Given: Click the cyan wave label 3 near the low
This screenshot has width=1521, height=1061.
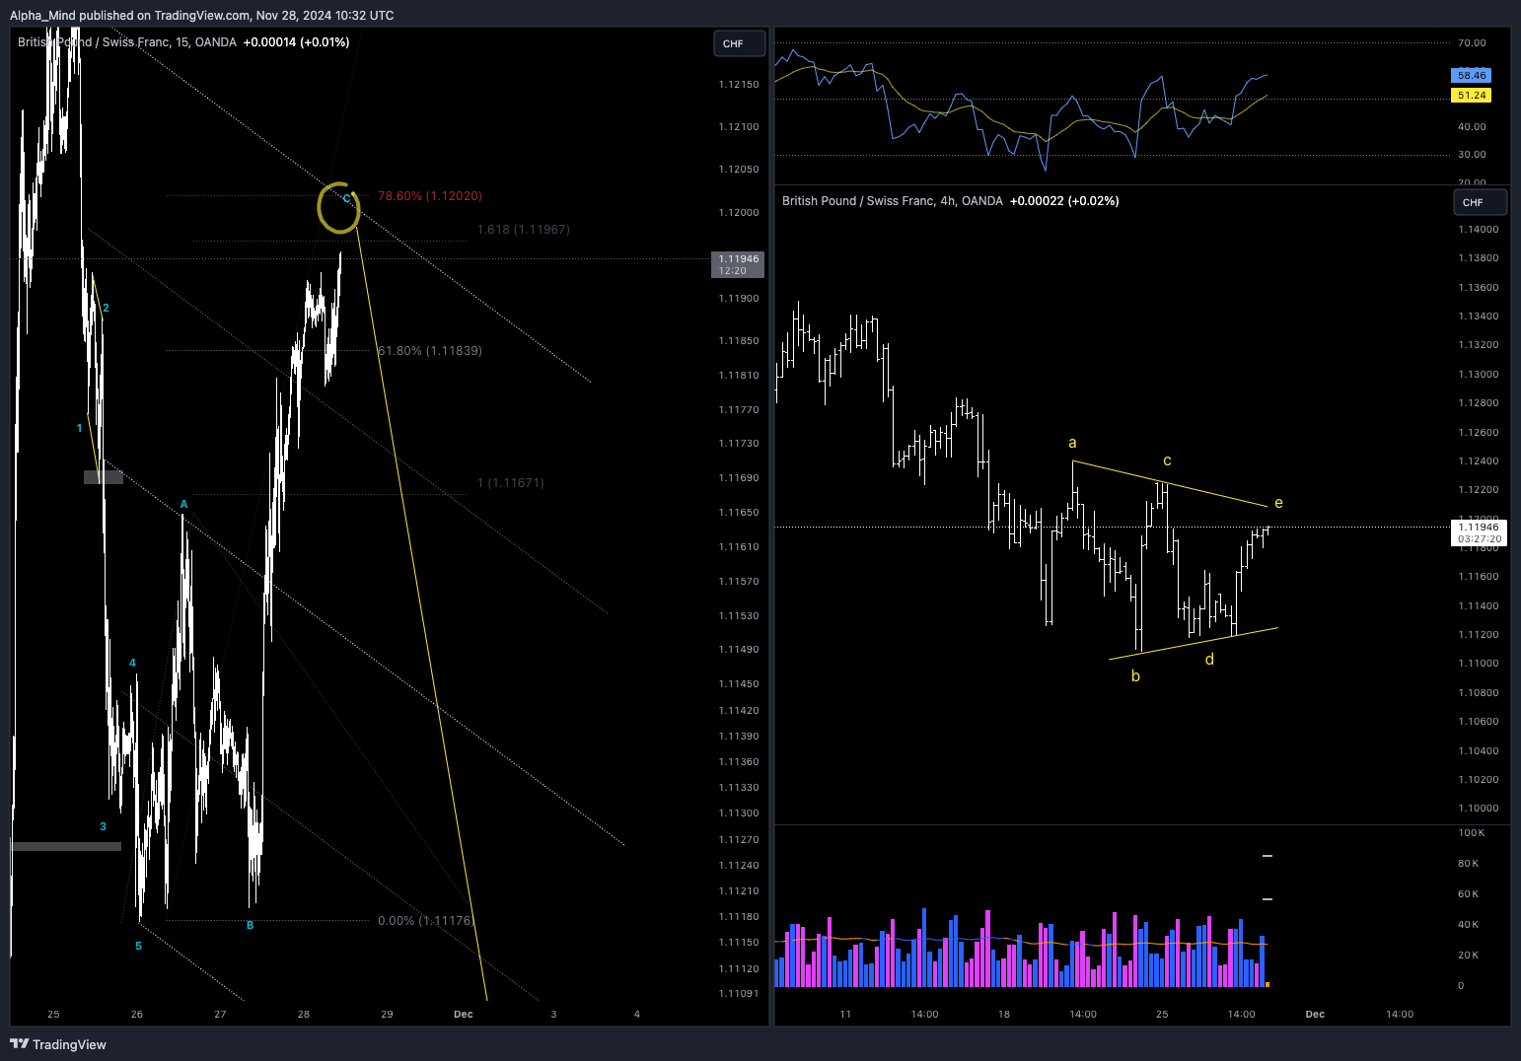Looking at the screenshot, I should pos(103,826).
